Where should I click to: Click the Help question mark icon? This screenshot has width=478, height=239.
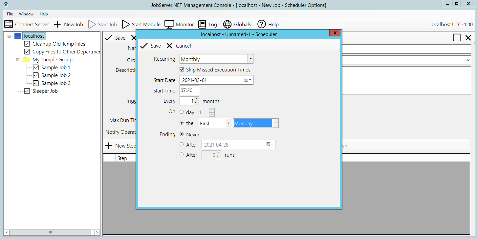(261, 24)
